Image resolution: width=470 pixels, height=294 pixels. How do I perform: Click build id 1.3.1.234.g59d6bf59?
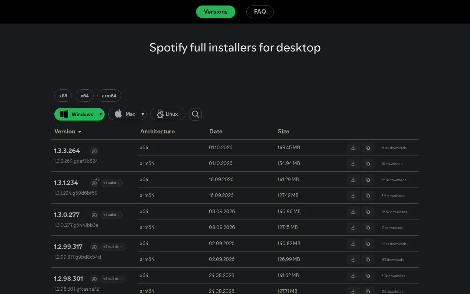[x=76, y=193]
